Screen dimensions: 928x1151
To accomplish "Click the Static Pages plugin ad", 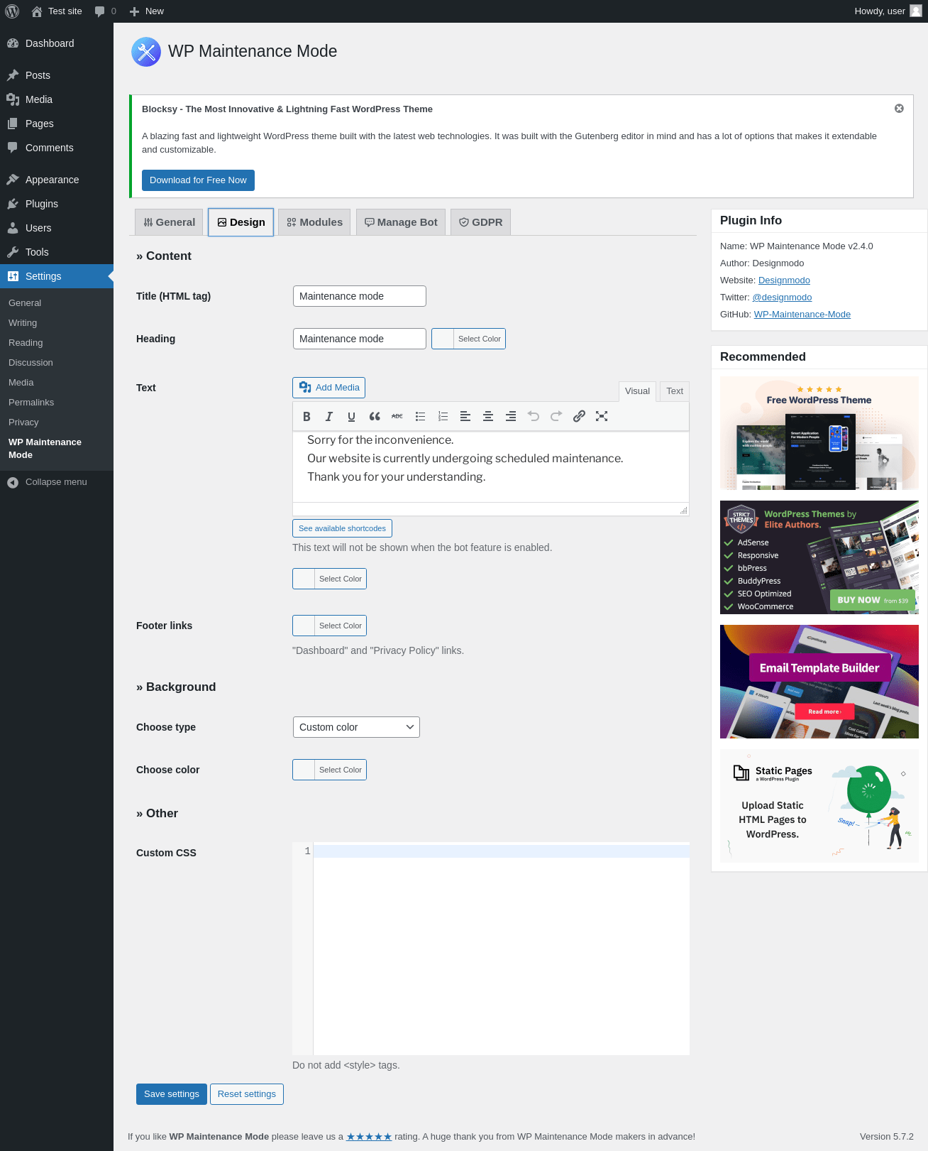I will (819, 806).
